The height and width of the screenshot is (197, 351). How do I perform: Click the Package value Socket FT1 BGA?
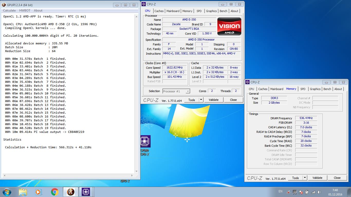(x=189, y=29)
